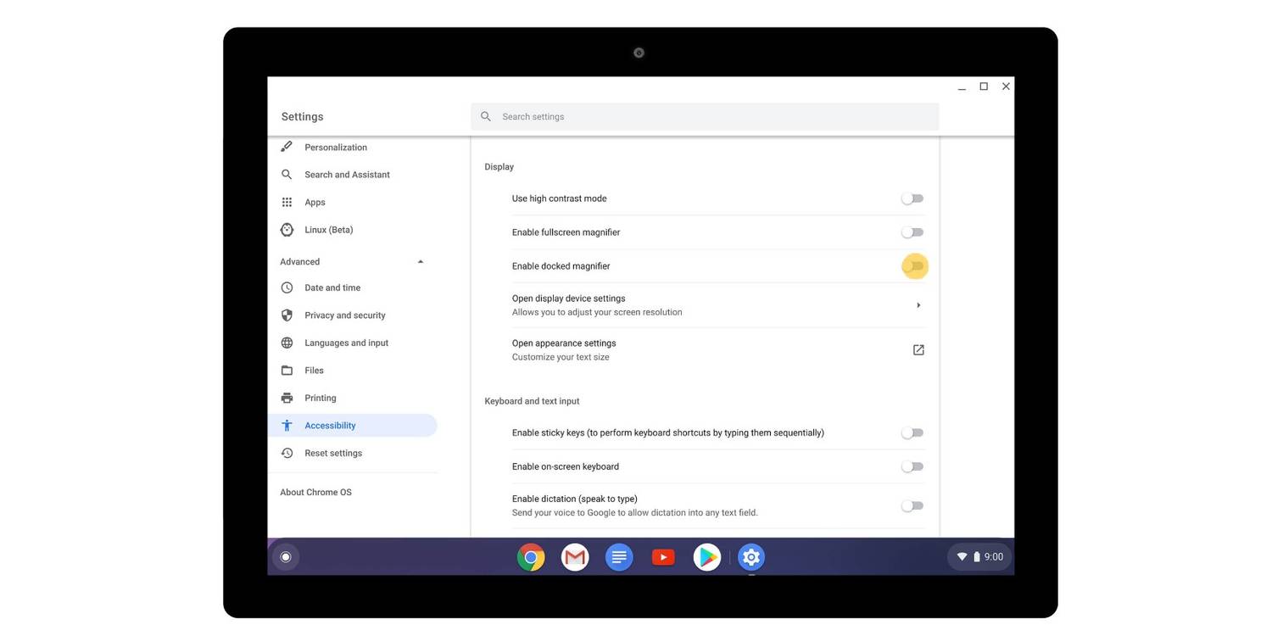Launch Gmail from the shelf
The width and height of the screenshot is (1272, 636).
pos(575,557)
